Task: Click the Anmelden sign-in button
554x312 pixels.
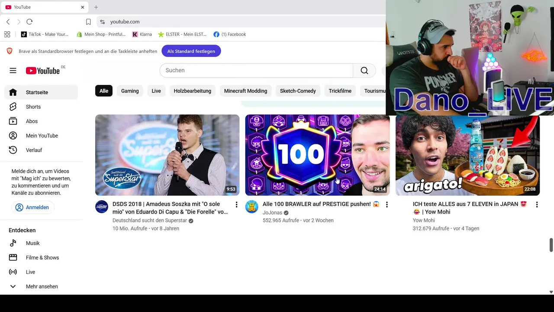Action: pyautogui.click(x=32, y=207)
